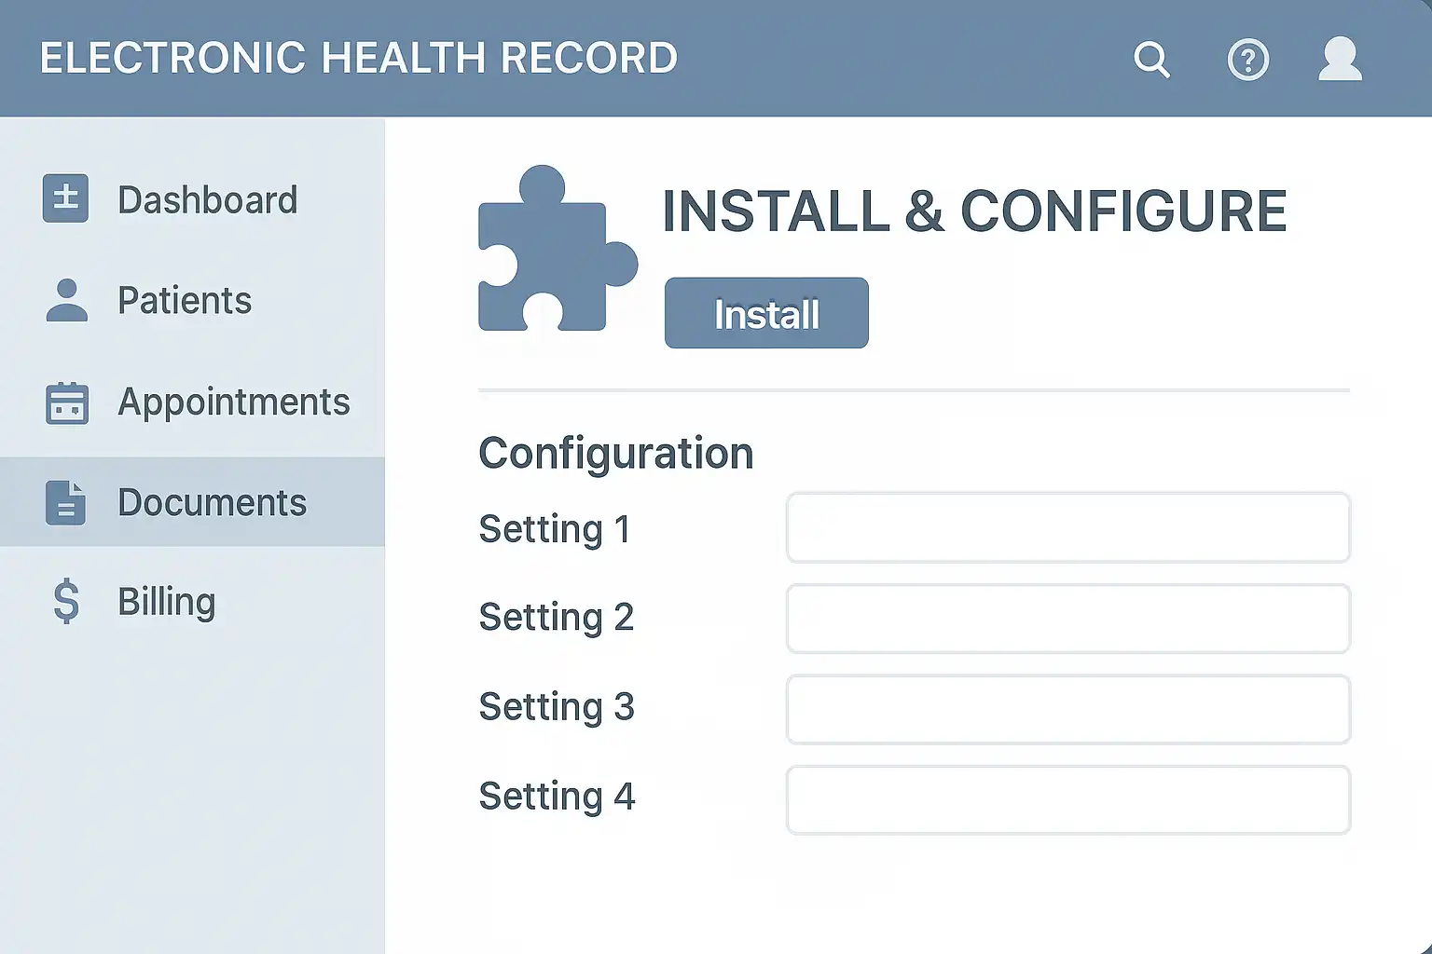Select Documents in the sidebar
Image resolution: width=1432 pixels, height=954 pixels.
212,503
